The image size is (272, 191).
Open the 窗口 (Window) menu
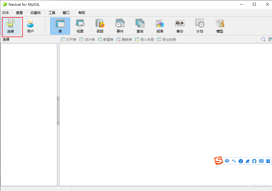66,13
